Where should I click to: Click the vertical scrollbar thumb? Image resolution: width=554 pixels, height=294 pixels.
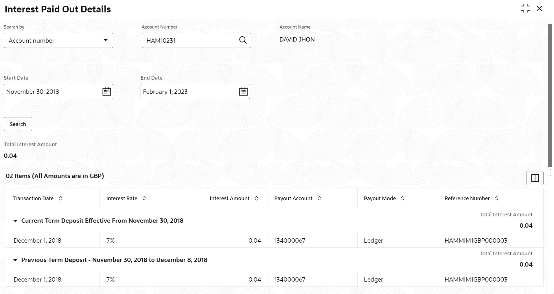pos(550,95)
